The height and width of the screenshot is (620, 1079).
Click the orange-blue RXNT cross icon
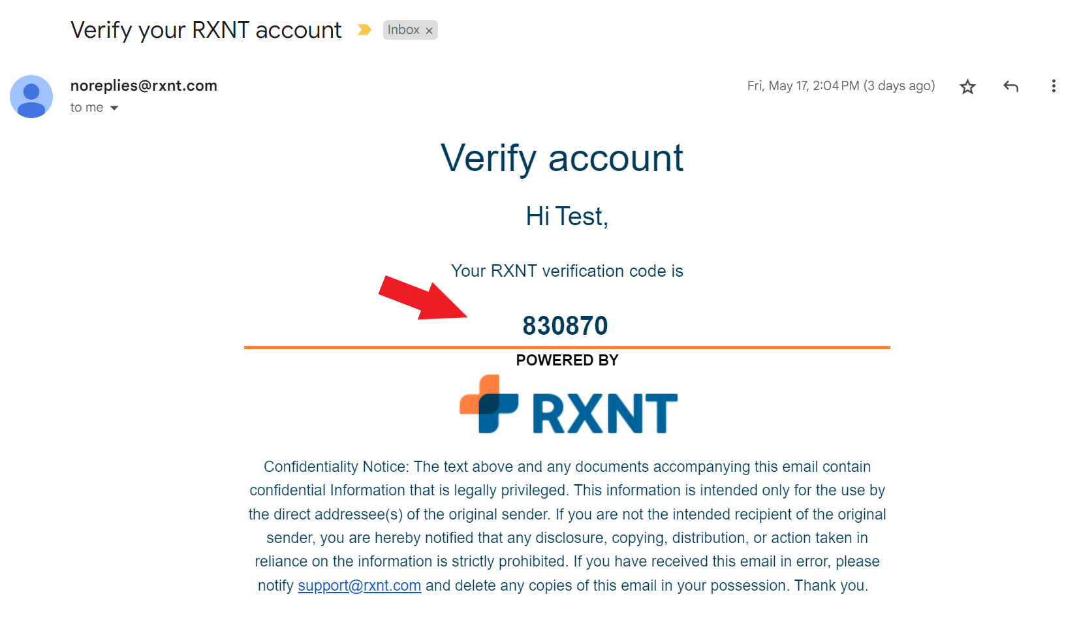[x=489, y=404]
